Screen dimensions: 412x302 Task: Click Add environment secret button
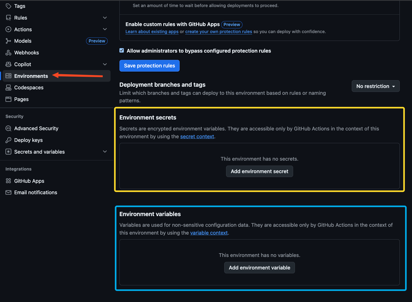click(259, 171)
